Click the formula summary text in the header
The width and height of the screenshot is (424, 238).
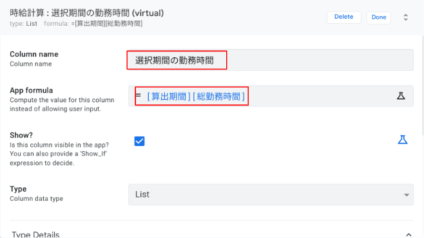pyautogui.click(x=93, y=24)
